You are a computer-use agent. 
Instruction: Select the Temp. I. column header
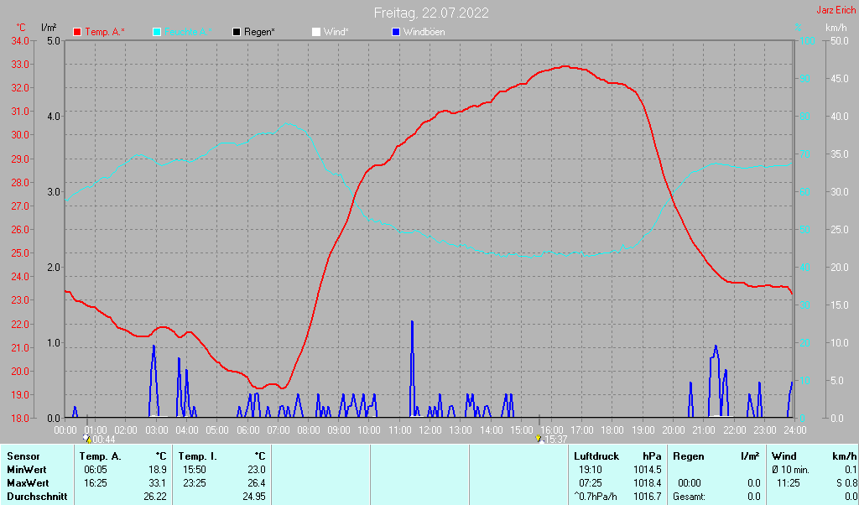[x=197, y=456]
